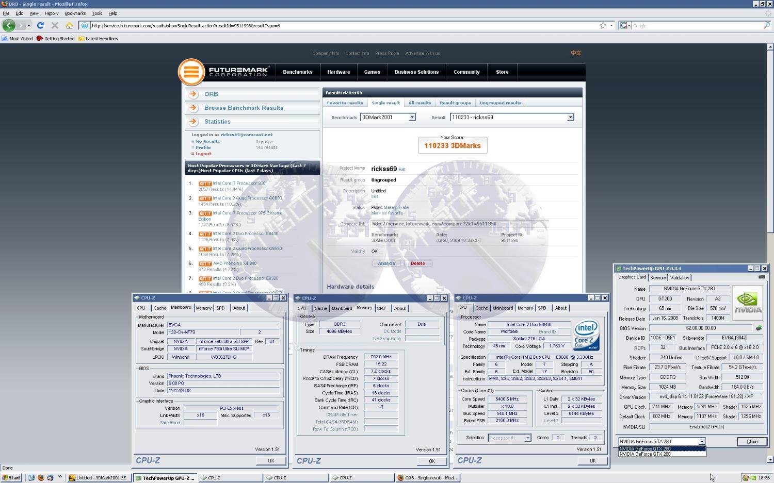Click Edit next to project name rickss69
Screen dimensions: 774x483
point(402,170)
